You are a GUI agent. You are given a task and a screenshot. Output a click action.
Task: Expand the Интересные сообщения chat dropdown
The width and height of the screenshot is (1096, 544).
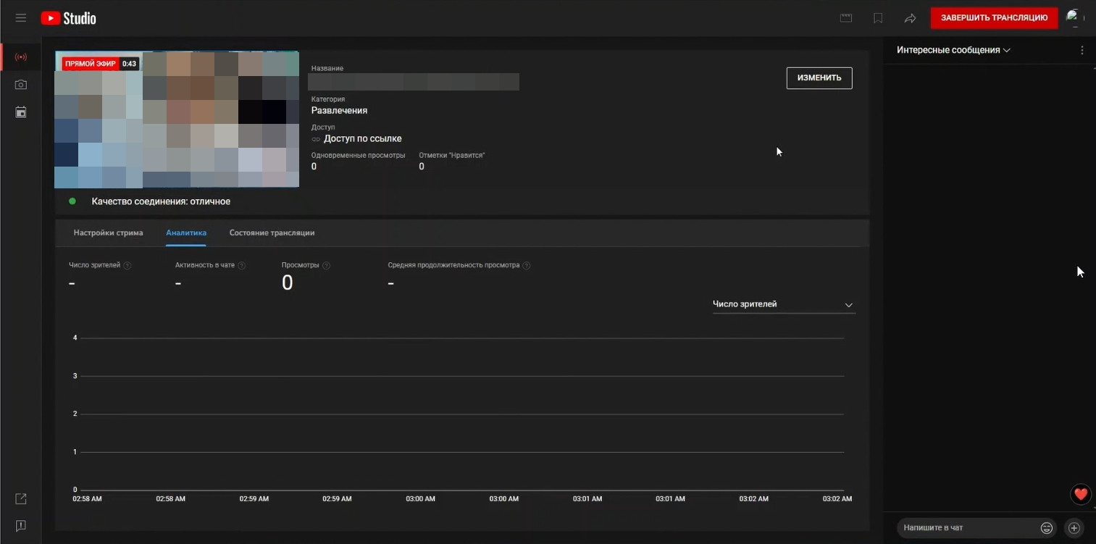pyautogui.click(x=953, y=50)
